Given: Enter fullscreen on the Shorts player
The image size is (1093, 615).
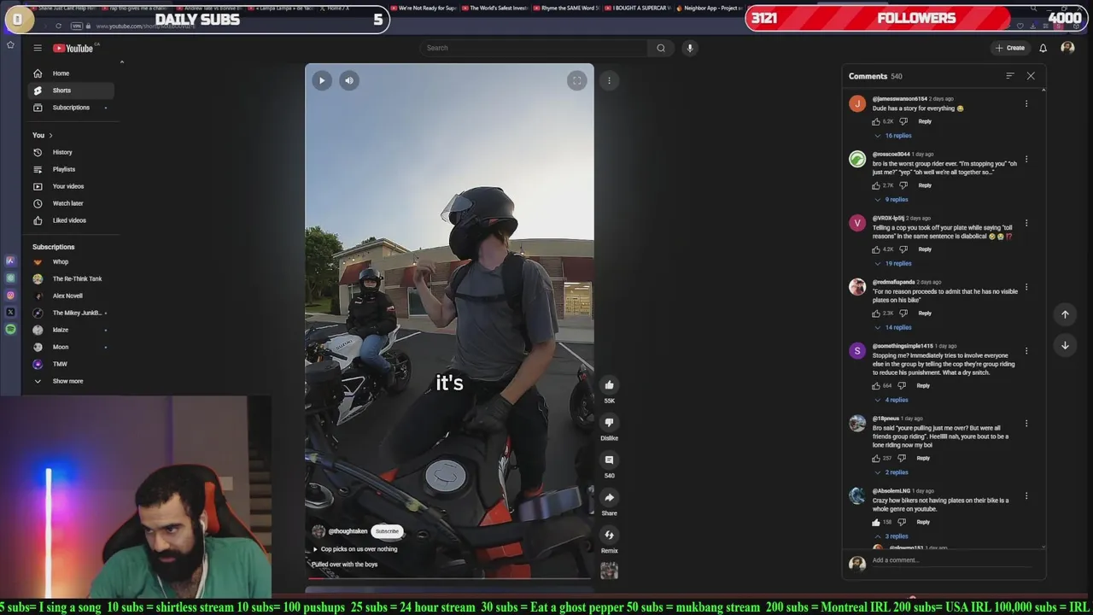Looking at the screenshot, I should [x=577, y=80].
